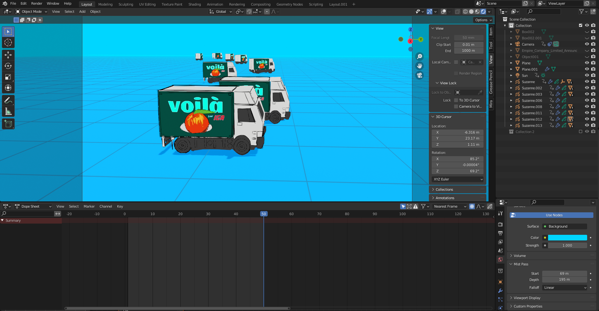Open the Object properties tab

(x=500, y=282)
